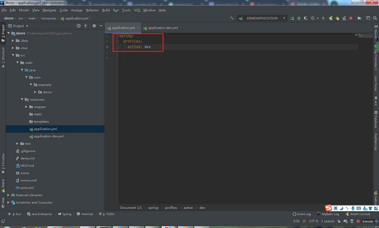The height and width of the screenshot is (228, 379).
Task: Click the Rerun DemoApplication icon
Action: click(292, 18)
